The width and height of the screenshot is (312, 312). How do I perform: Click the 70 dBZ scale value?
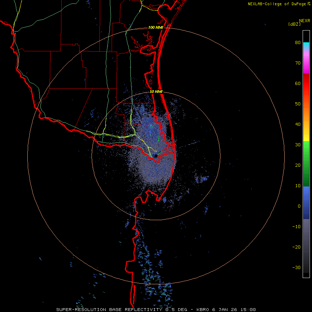tap(298, 63)
